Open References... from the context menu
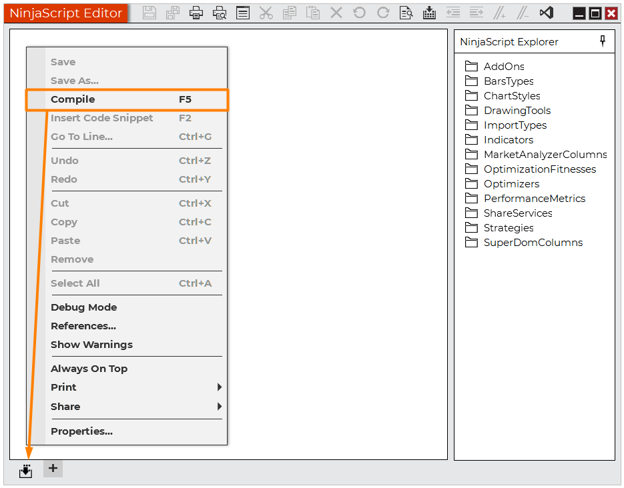624x488 pixels. point(83,326)
